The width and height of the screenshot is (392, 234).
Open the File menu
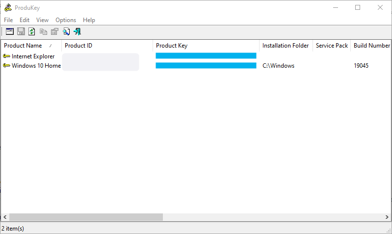8,20
